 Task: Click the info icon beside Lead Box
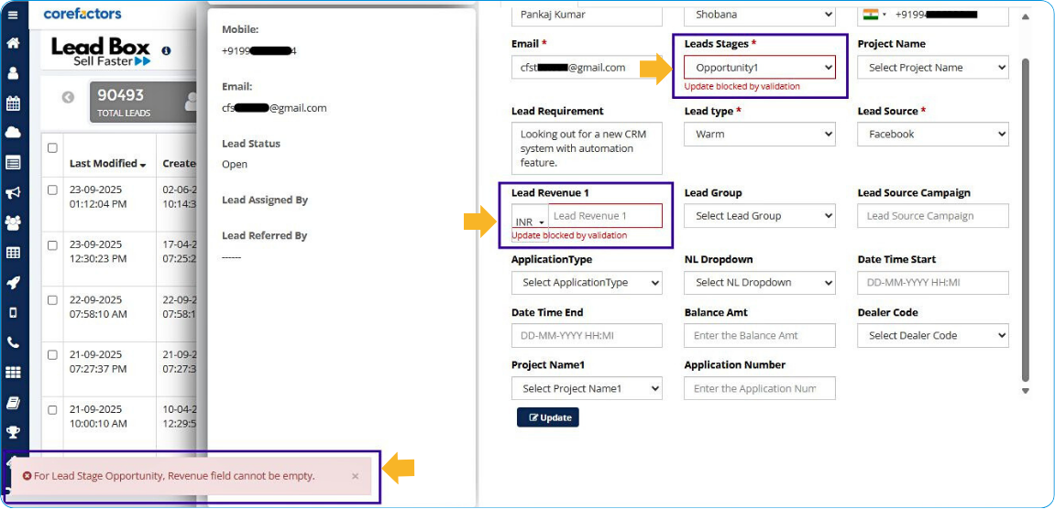coord(166,50)
